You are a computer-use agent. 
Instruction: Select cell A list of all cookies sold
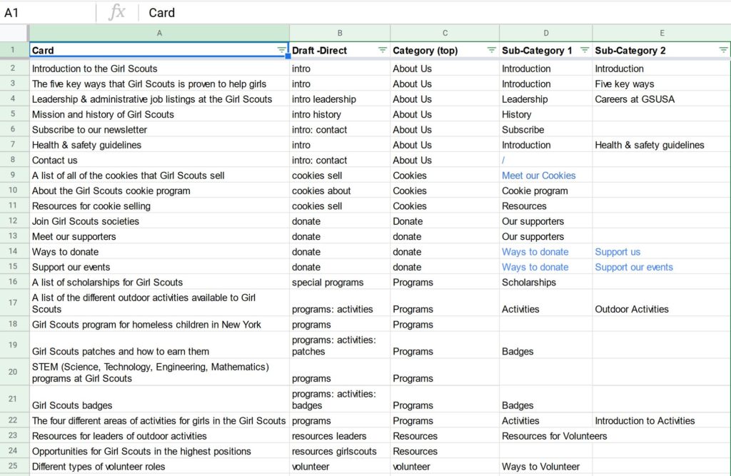[159, 176]
